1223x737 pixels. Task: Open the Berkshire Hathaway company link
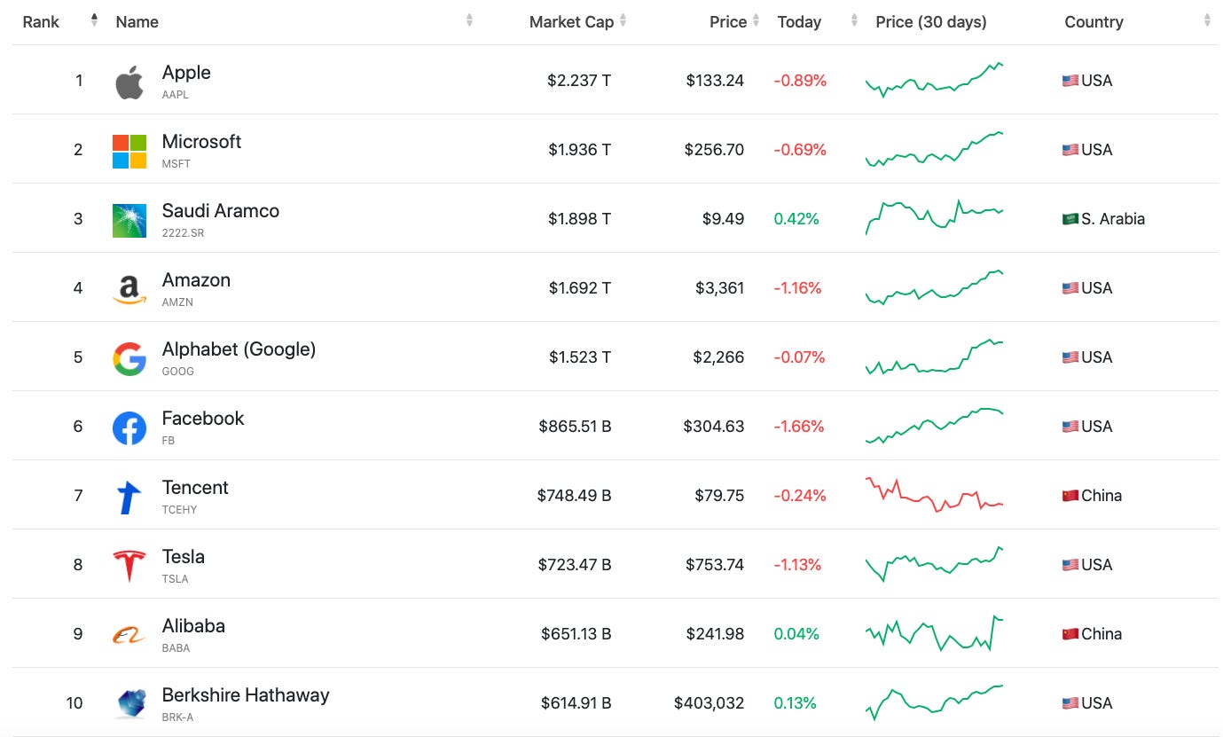click(x=246, y=695)
